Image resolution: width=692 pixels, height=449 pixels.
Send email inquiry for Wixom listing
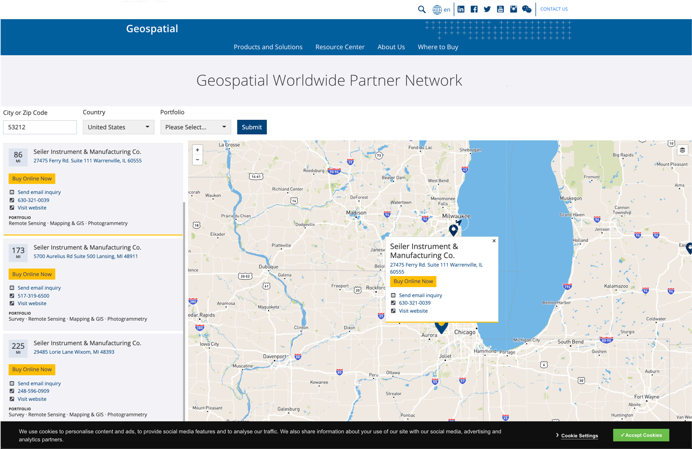pyautogui.click(x=39, y=383)
